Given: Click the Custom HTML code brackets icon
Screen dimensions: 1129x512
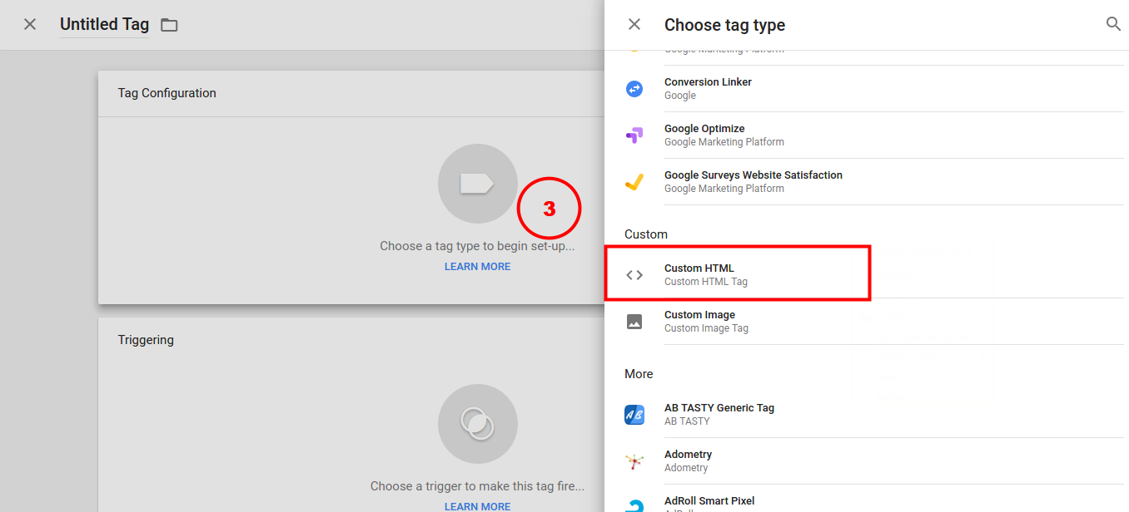Looking at the screenshot, I should [634, 274].
